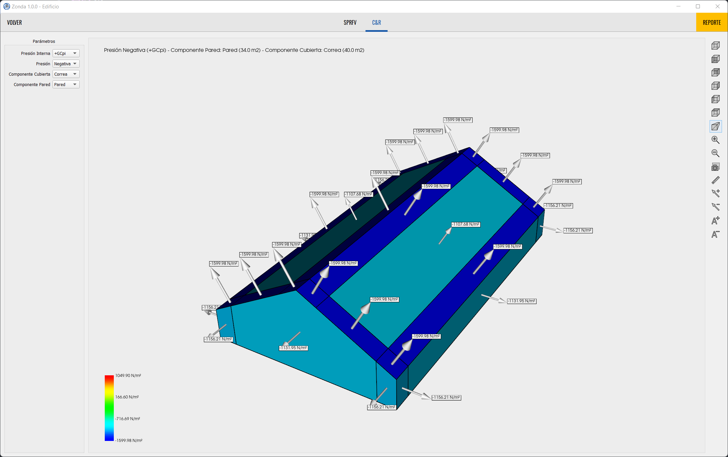Viewport: 728px width, 457px height.
Task: Decrease label text size A- icon
Action: pos(715,234)
